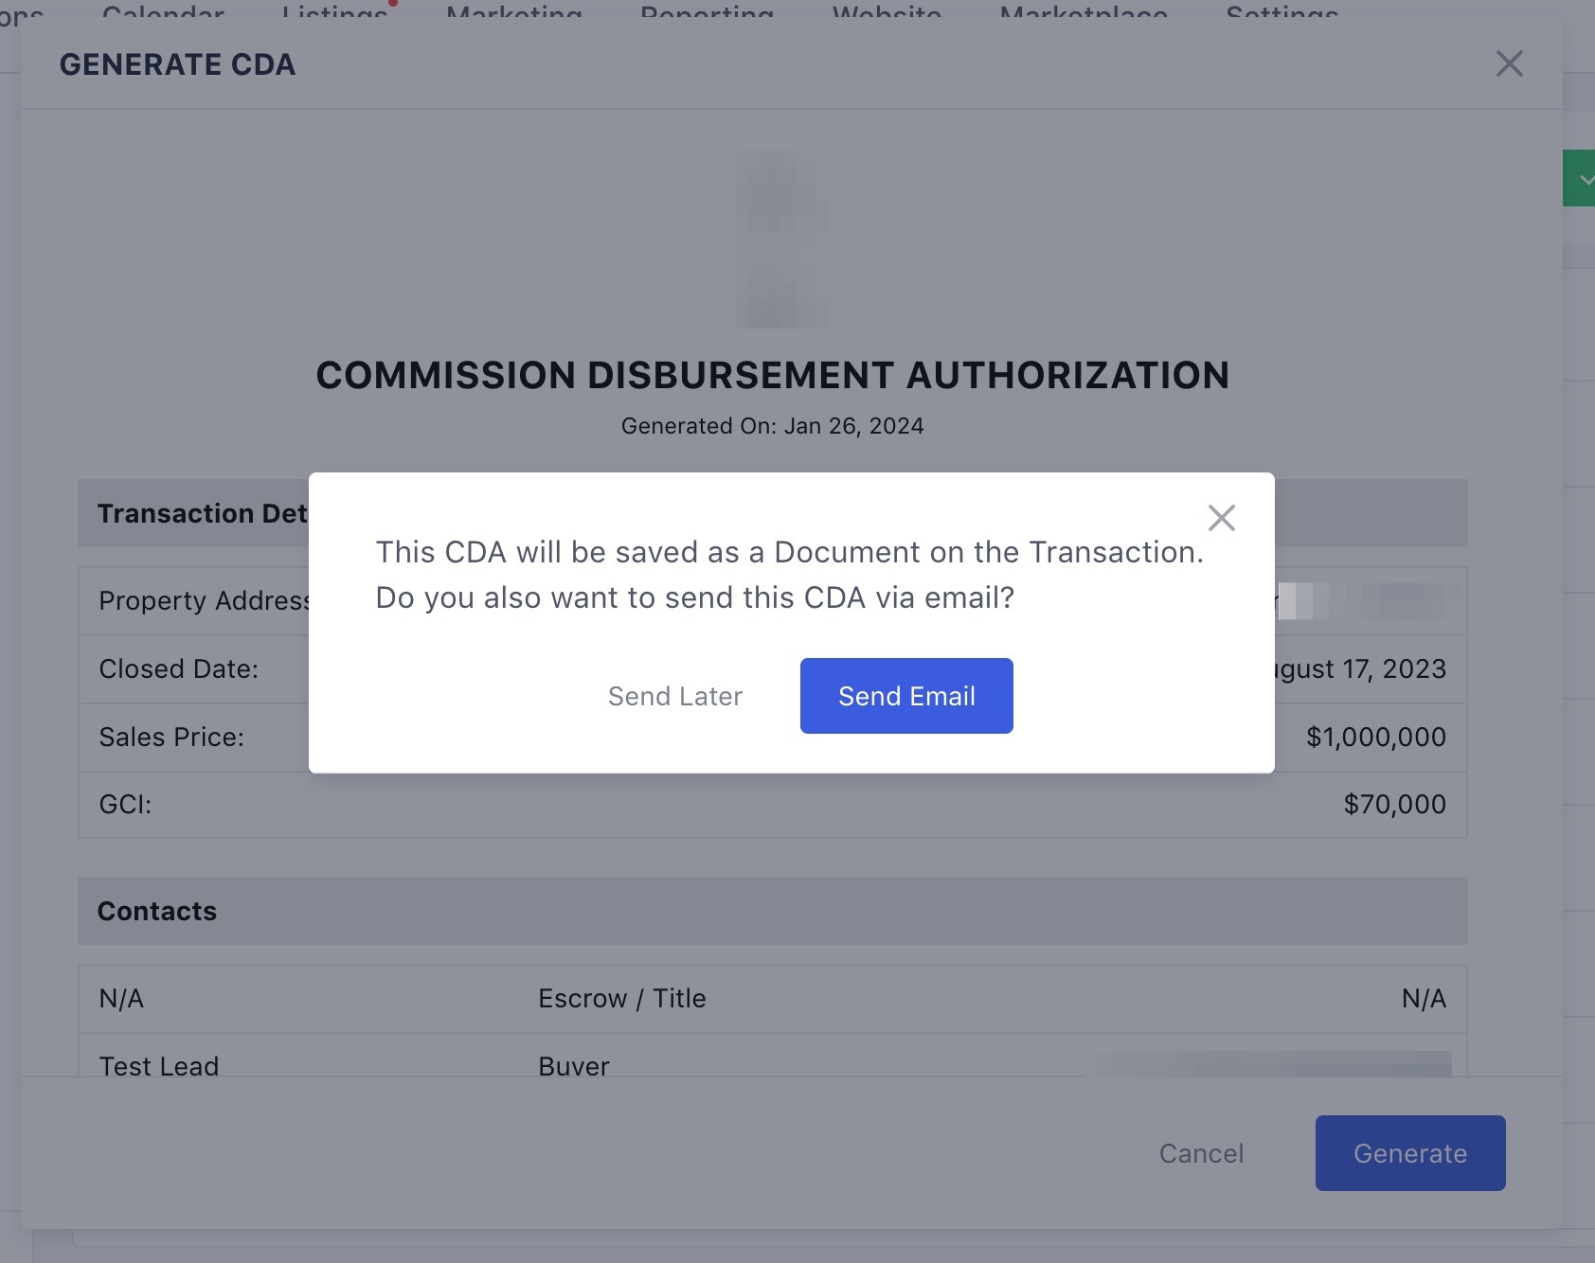Click the Generate button
The image size is (1595, 1263).
[x=1410, y=1153]
